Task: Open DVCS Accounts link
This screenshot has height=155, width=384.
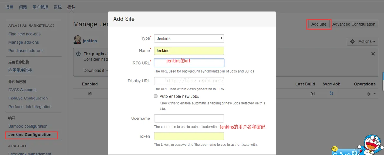Action: tap(22, 90)
